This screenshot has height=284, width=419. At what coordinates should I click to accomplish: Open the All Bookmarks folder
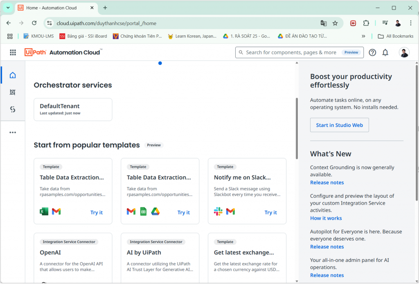click(396, 36)
